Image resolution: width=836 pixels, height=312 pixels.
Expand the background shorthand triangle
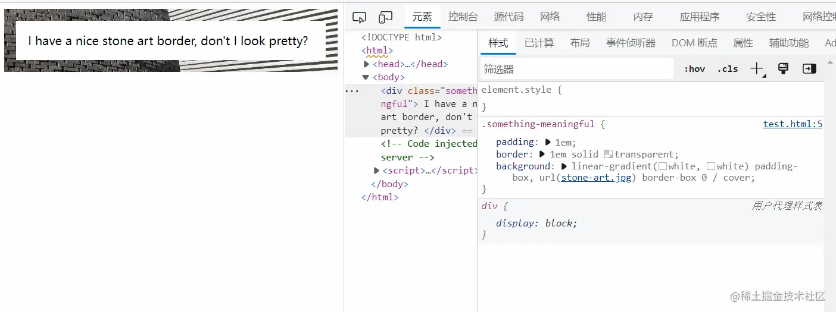(564, 166)
